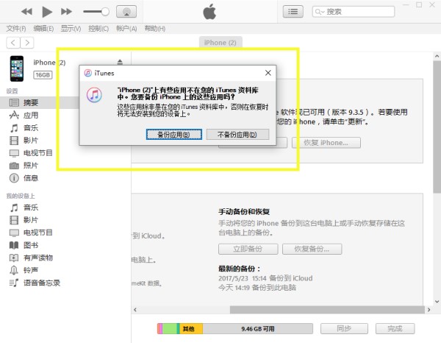The height and width of the screenshot is (343, 441).
Task: Skip forward with the fast-forward button
Action: click(66, 12)
